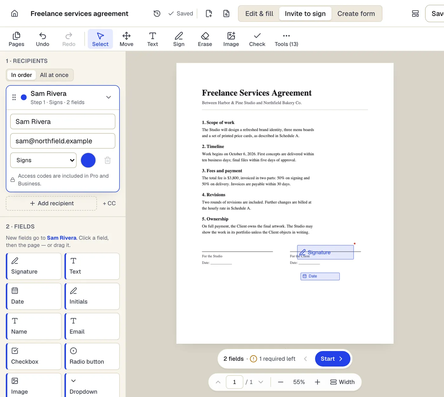Viewport: 444px width, 397px height.
Task: Select the Date field on document
Action: pos(320,276)
